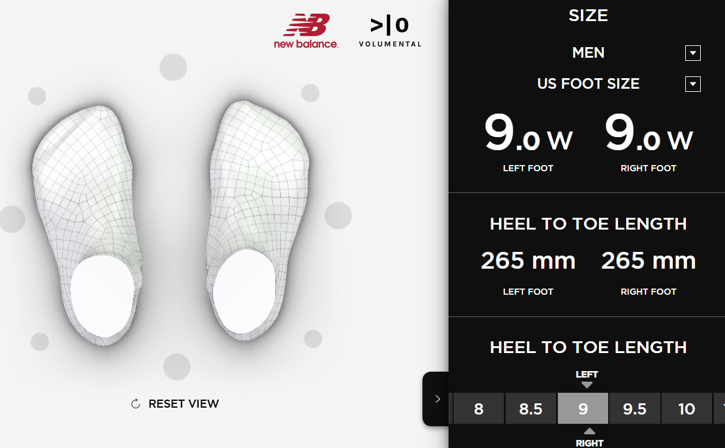
Task: Open the US FOOT SIZE dropdown arrow
Action: (x=693, y=84)
